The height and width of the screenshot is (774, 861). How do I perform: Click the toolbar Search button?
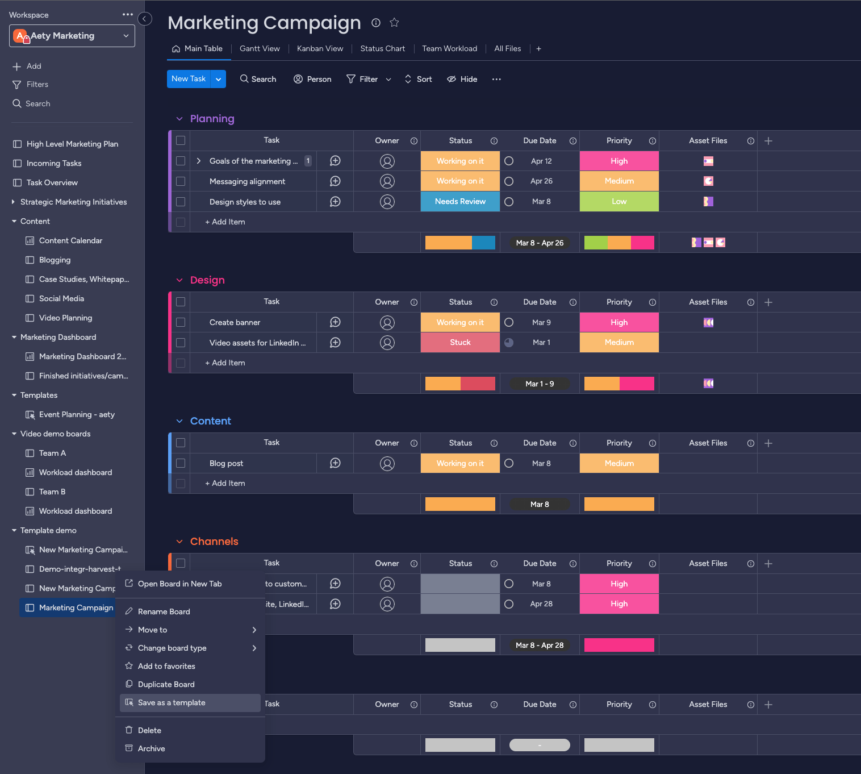click(x=258, y=79)
